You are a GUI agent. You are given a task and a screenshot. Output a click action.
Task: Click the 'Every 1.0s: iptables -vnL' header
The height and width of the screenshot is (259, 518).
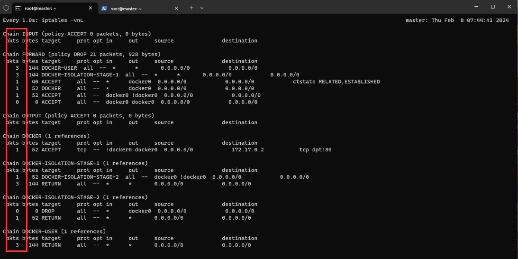(x=43, y=20)
